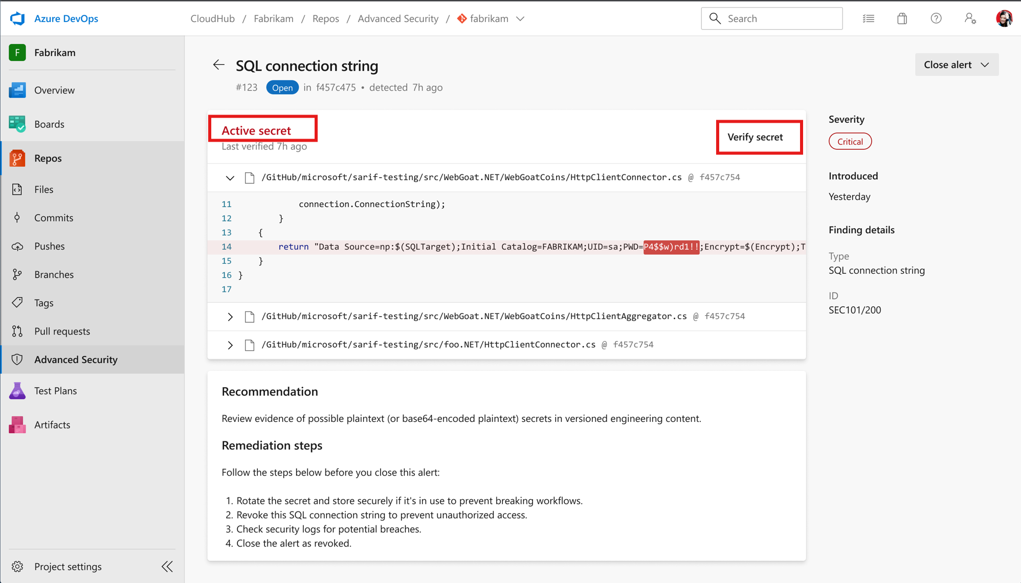Click the Files page icon
The image size is (1021, 583).
17,189
